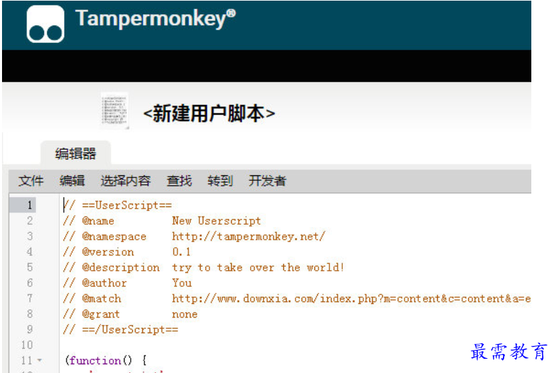Screen dimensions: 553x373
Task: Click the '@author' keyword
Action: (x=104, y=283)
